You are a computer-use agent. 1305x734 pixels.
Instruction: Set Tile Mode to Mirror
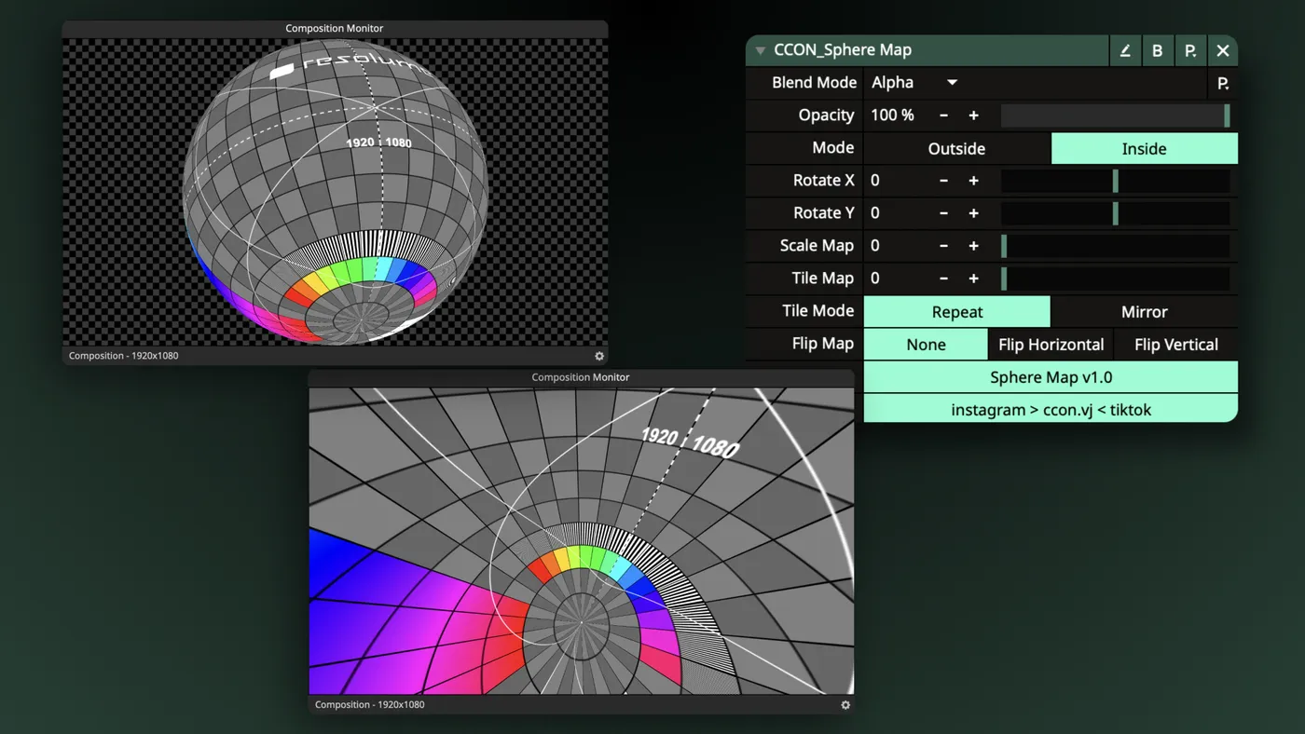point(1145,311)
